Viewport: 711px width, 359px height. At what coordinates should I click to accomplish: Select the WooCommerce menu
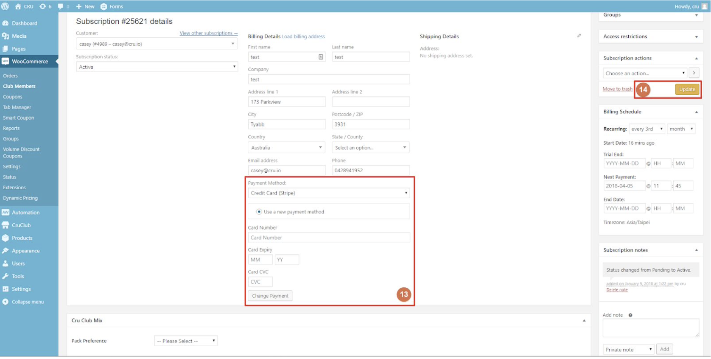[x=29, y=62]
